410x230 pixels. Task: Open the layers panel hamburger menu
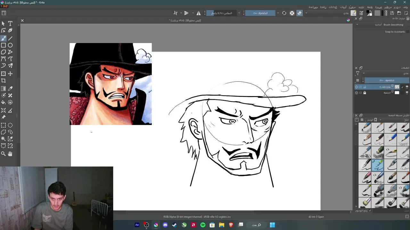click(357, 80)
